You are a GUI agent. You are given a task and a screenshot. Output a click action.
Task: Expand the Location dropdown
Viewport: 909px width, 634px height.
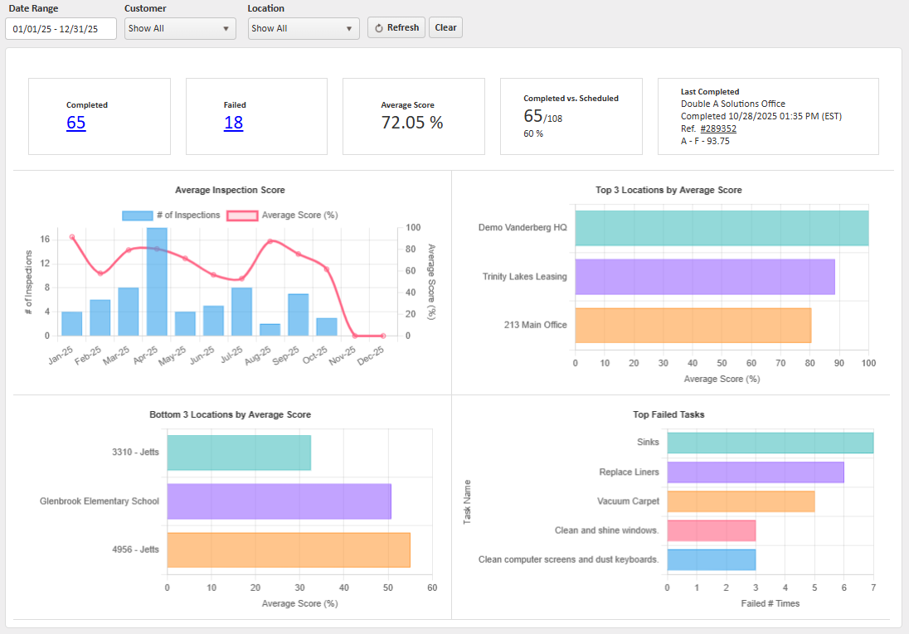[x=304, y=28]
